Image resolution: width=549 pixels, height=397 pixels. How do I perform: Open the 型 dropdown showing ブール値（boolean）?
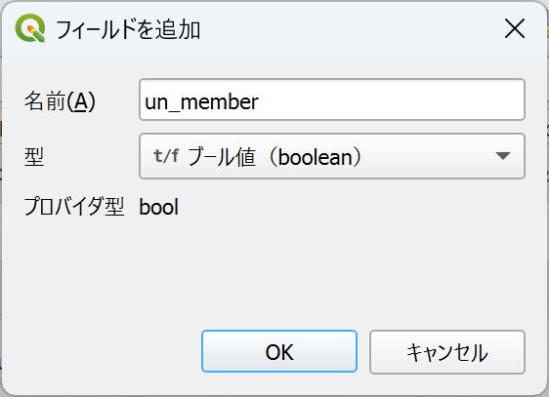tap(332, 156)
